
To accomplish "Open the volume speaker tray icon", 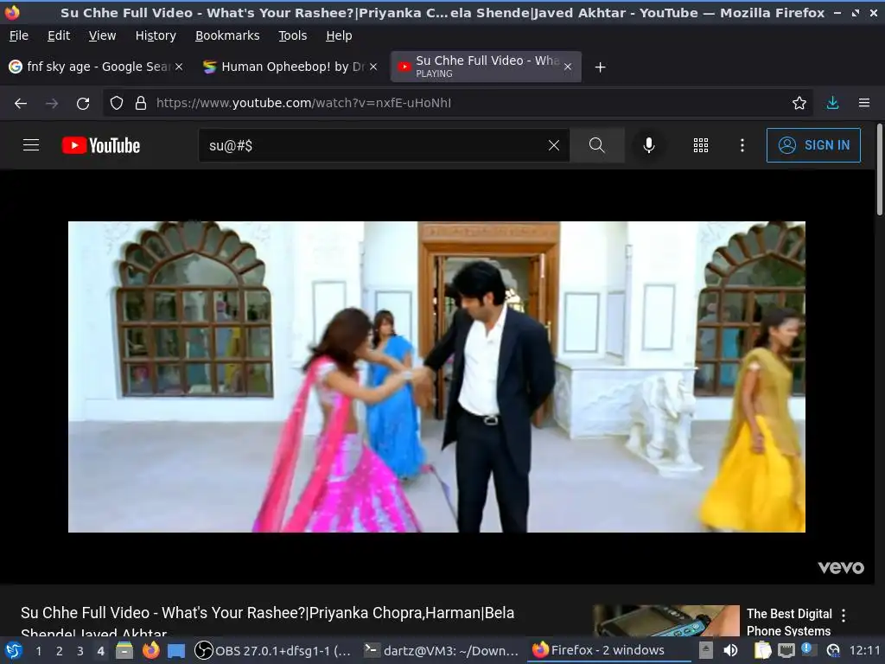I will [x=730, y=650].
